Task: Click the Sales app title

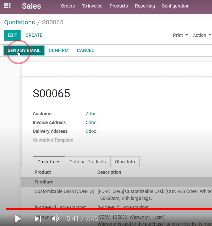Action: point(31,6)
